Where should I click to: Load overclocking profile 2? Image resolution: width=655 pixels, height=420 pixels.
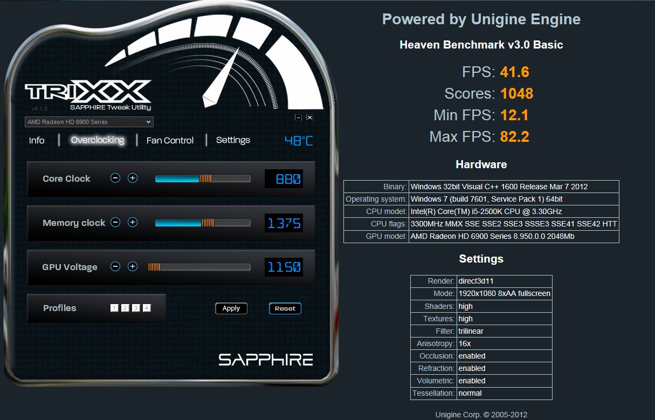pyautogui.click(x=125, y=308)
